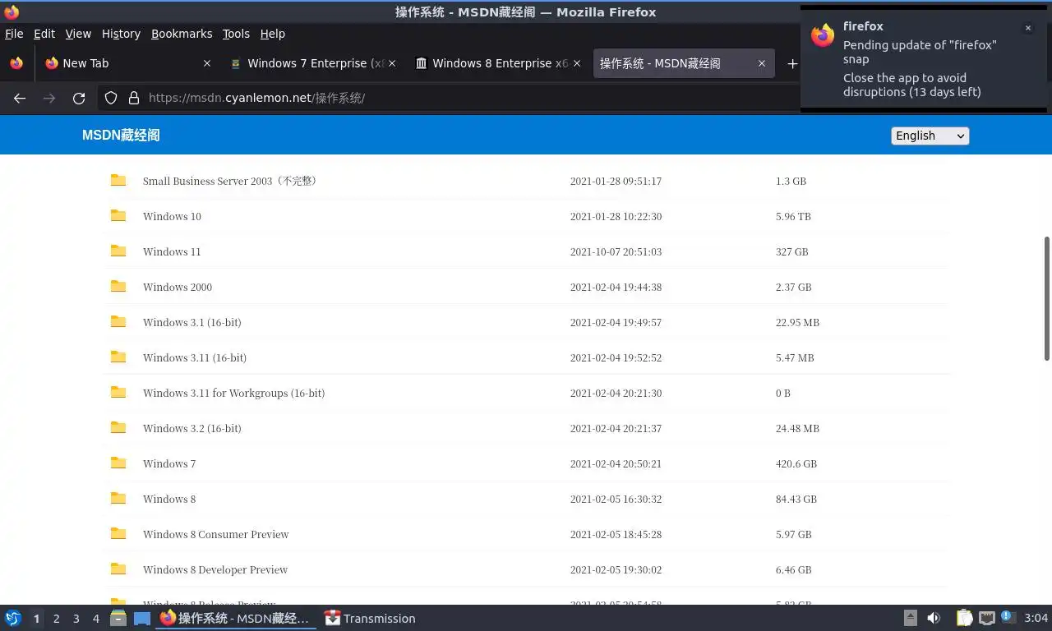
Task: Click the Windows 3.1 (16-bit) folder icon
Action: 118,321
